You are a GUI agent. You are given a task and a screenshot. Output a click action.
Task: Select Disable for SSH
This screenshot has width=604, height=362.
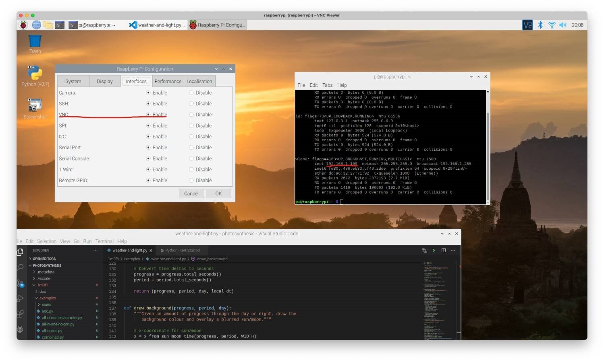pyautogui.click(x=191, y=104)
